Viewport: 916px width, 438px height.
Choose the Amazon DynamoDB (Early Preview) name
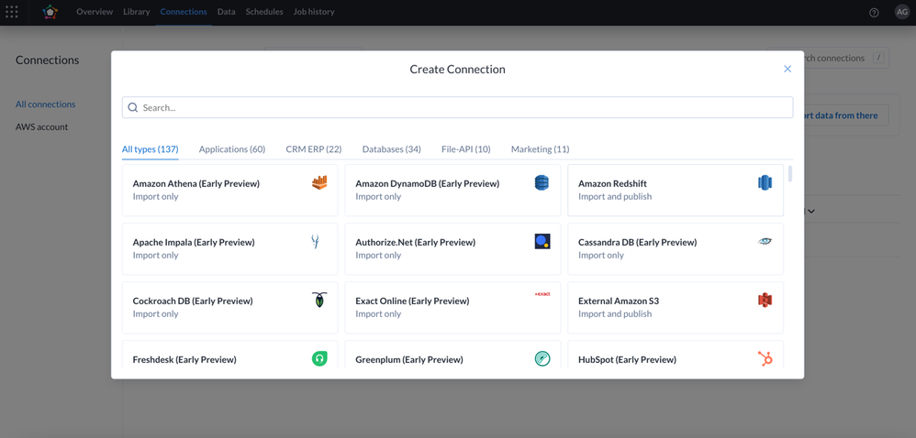coord(428,183)
